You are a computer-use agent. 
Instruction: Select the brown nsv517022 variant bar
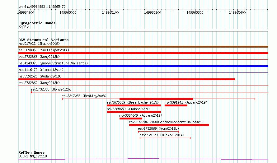[143, 47]
